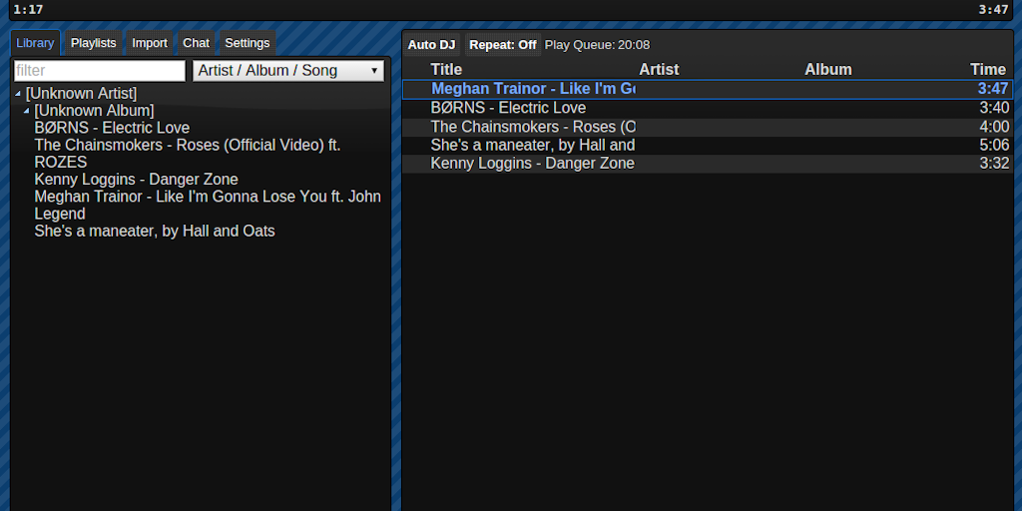Click the 3:40 time of Electric Love
Screen dimensions: 1022x511
coord(994,108)
